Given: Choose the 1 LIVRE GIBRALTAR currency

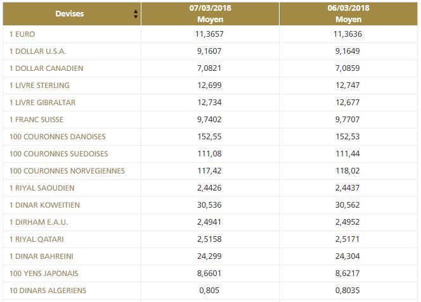Looking at the screenshot, I should click(42, 103).
